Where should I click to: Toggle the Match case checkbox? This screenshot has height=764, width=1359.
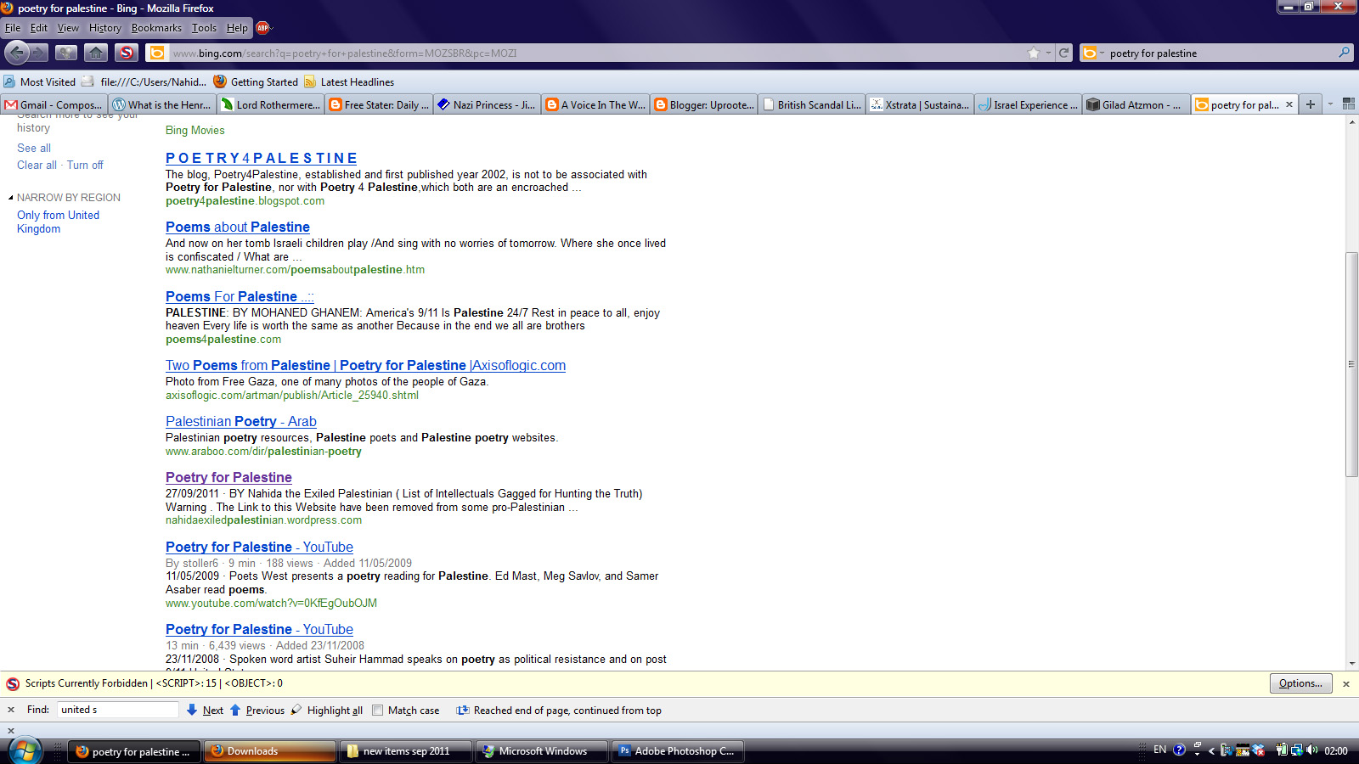tap(378, 711)
